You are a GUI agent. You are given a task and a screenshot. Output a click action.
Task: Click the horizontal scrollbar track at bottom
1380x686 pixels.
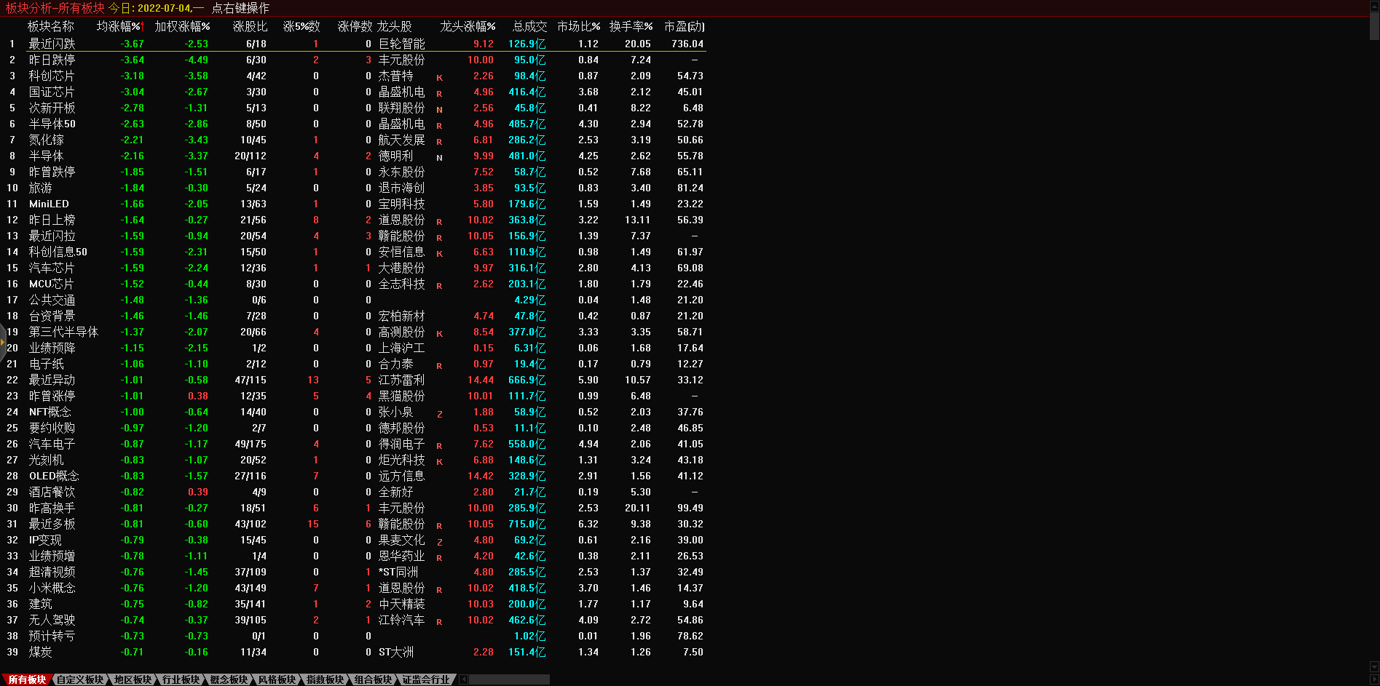click(510, 679)
